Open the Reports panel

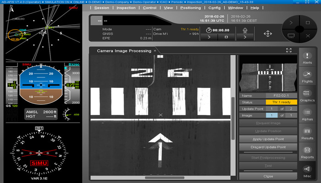[x=307, y=152]
